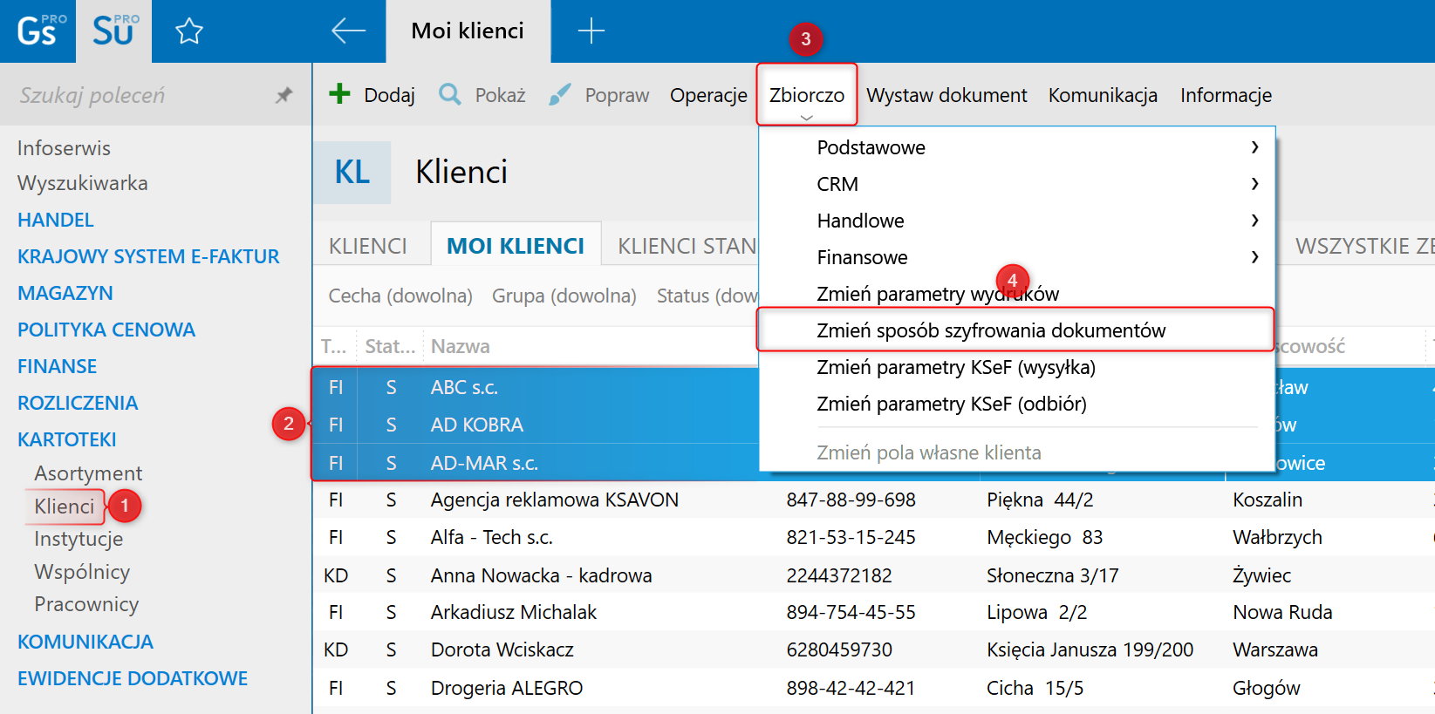Open the Grupa (dowolna) filter dropdown
Image resolution: width=1435 pixels, height=714 pixels.
564,296
